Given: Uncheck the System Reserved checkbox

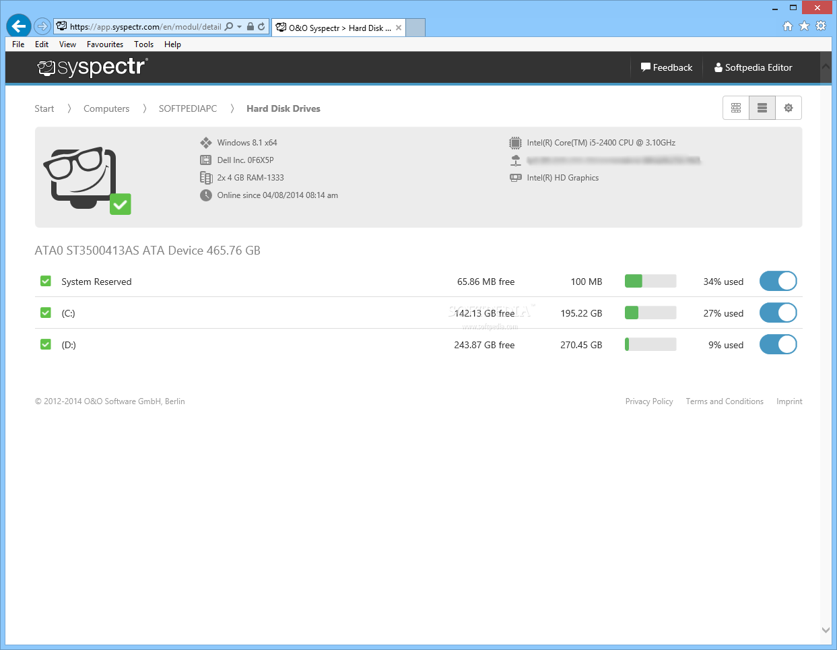Looking at the screenshot, I should [x=46, y=281].
